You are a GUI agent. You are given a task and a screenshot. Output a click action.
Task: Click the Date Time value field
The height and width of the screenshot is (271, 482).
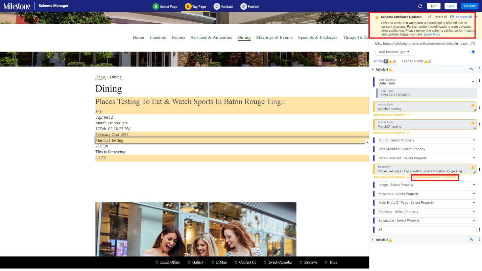pos(426,93)
